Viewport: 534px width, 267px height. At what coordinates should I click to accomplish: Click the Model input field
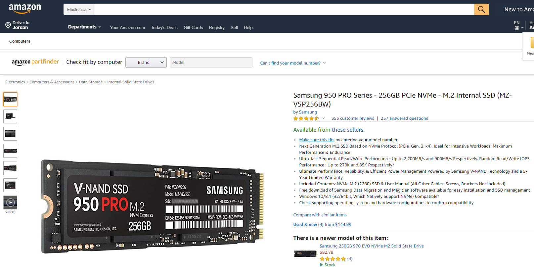click(211, 62)
